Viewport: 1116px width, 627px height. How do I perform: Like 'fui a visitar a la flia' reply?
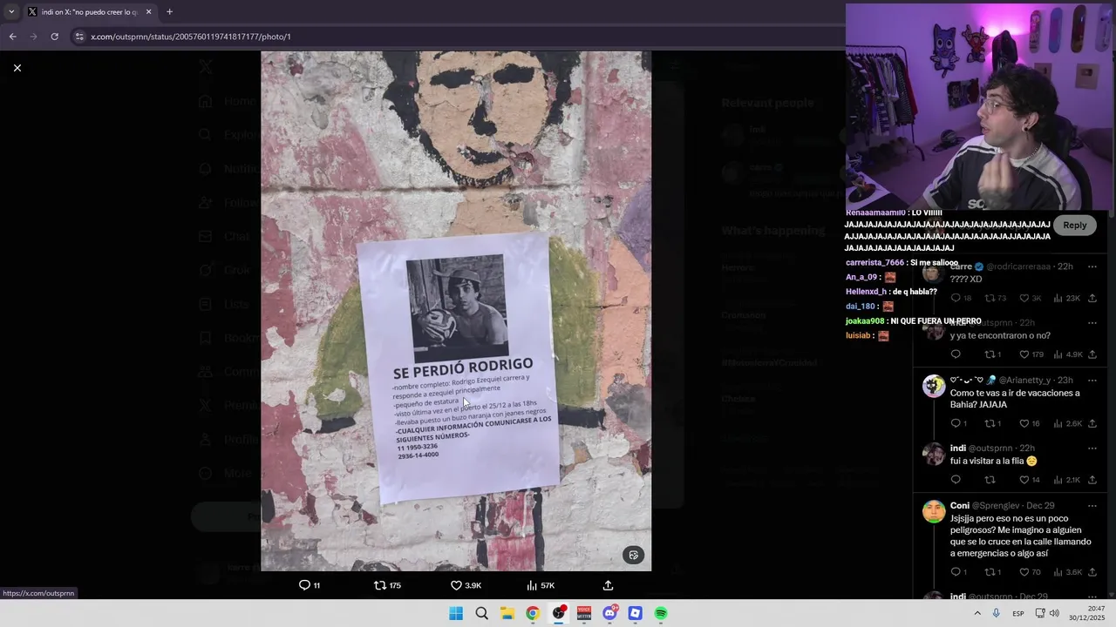click(1029, 480)
